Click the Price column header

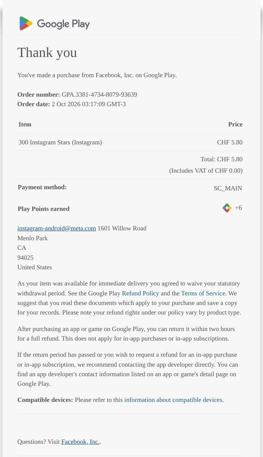tap(235, 124)
